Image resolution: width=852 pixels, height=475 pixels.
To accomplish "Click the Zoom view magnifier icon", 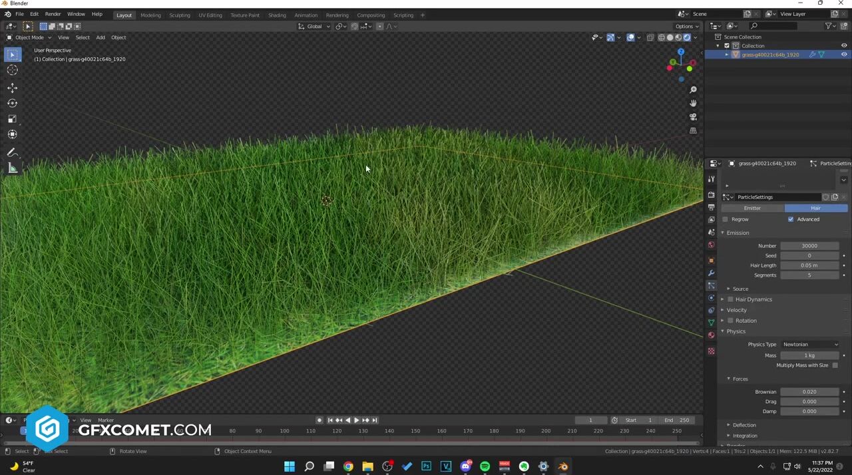I will click(693, 90).
